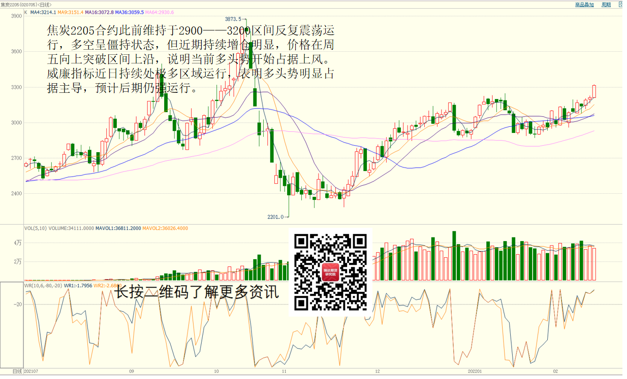Click the 2201.0 low price marker
Image resolution: width=627 pixels, height=379 pixels.
pos(277,217)
